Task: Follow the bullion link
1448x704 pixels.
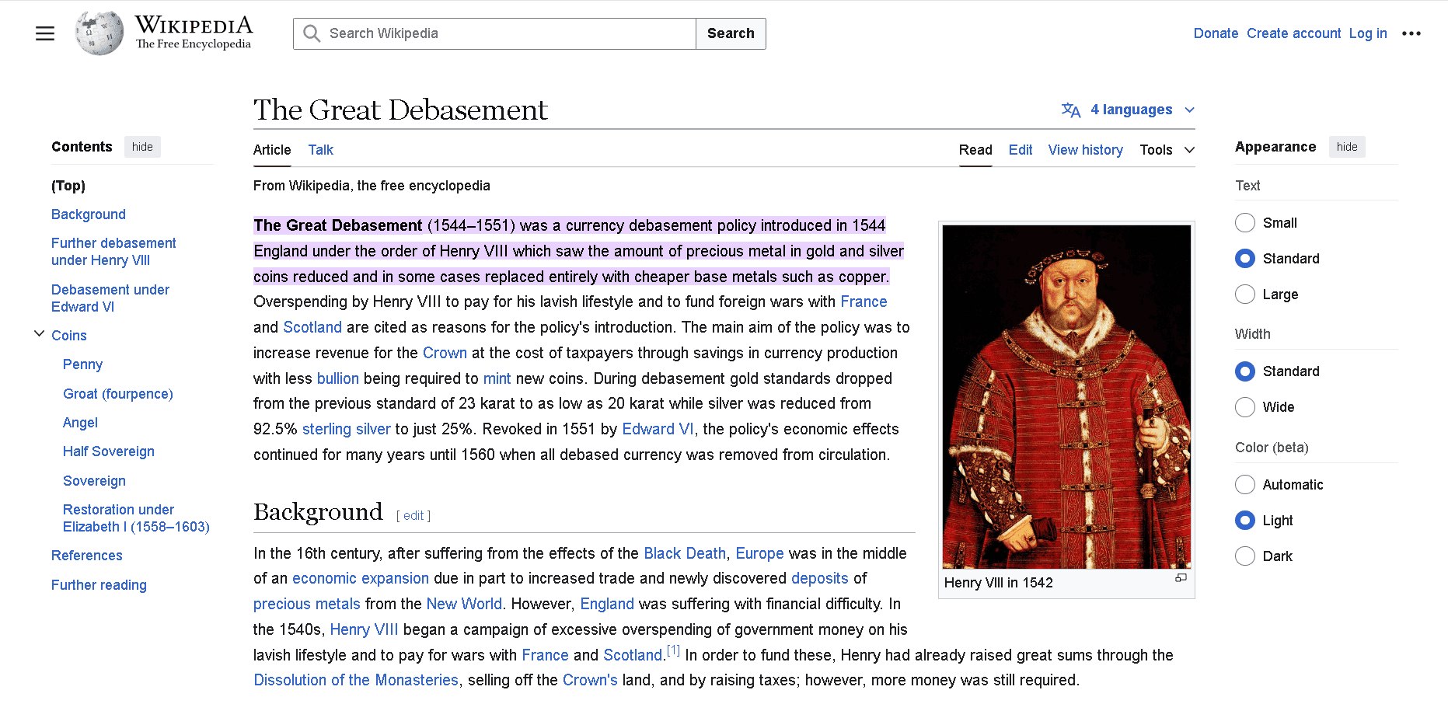Action: point(338,378)
